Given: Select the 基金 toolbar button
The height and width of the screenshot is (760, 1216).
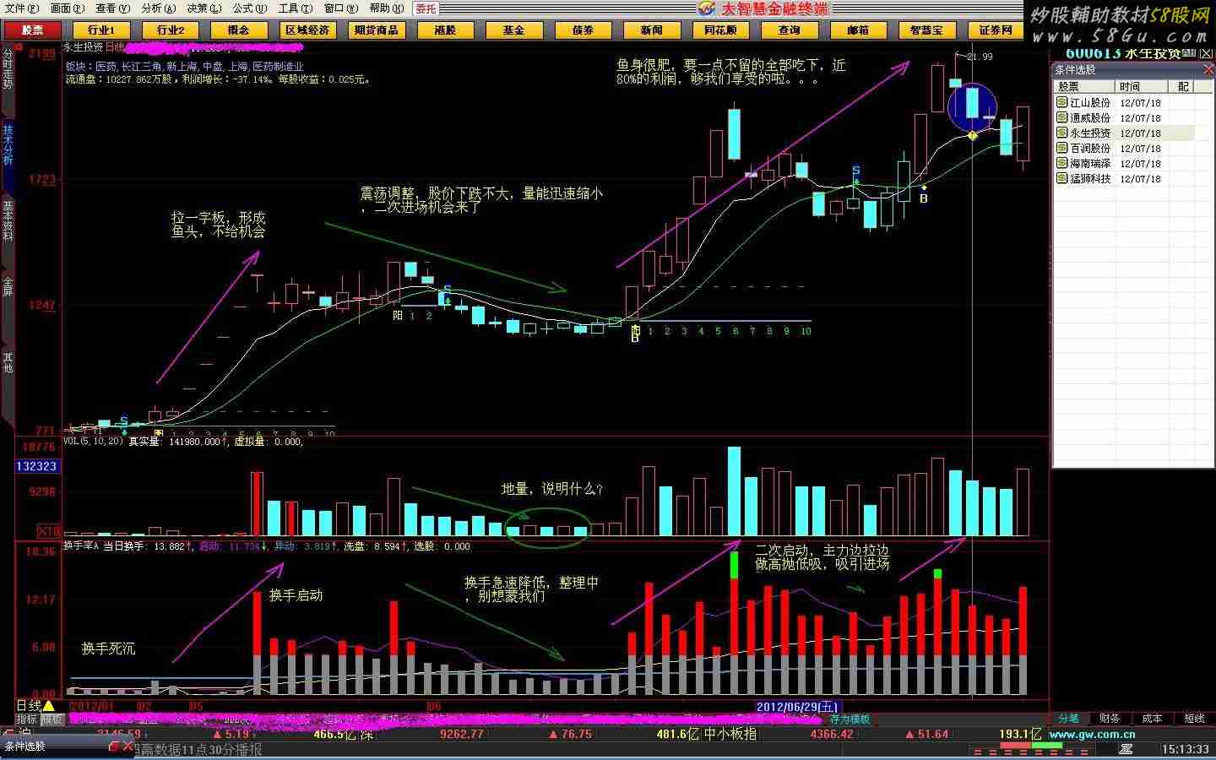Looking at the screenshot, I should pyautogui.click(x=514, y=30).
